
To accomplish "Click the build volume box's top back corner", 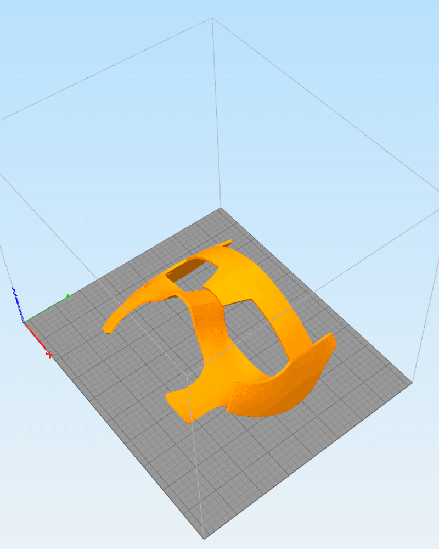I will [x=212, y=18].
